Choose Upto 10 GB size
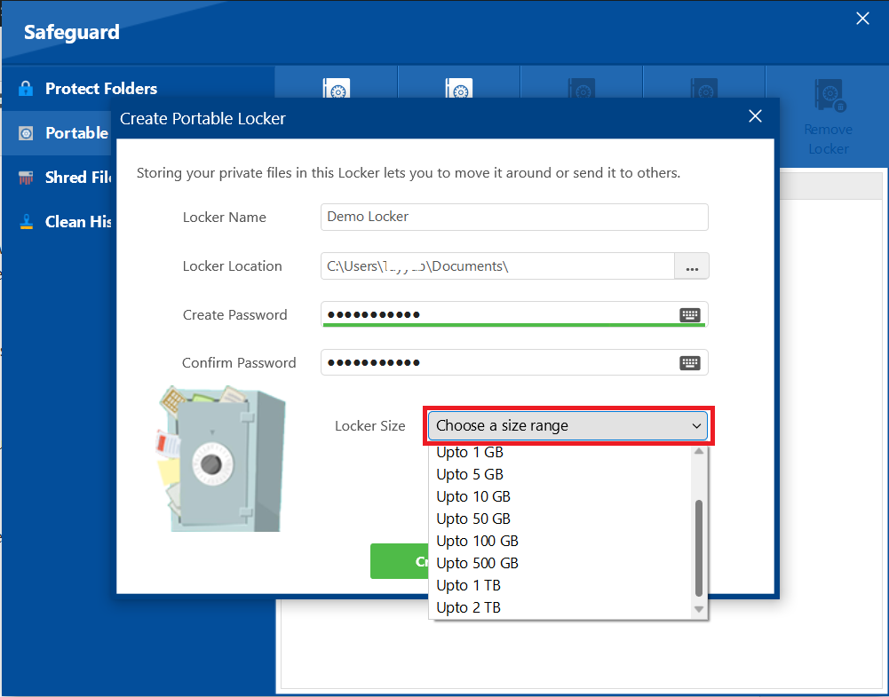 [561, 496]
